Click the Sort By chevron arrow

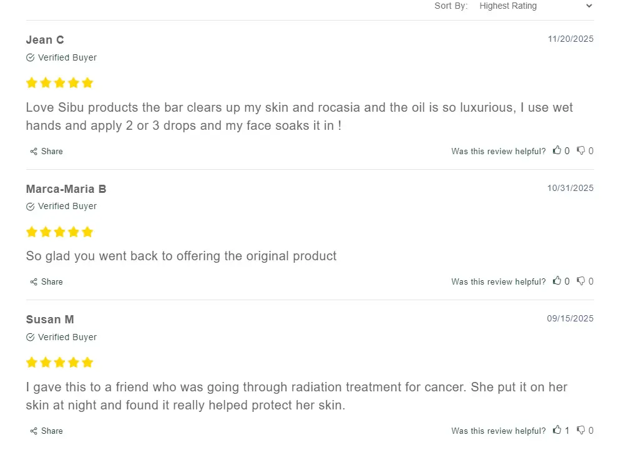point(587,6)
